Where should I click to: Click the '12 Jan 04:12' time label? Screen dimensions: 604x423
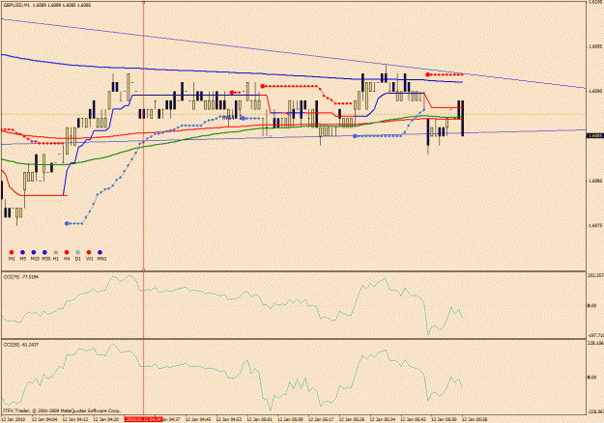coord(75,419)
